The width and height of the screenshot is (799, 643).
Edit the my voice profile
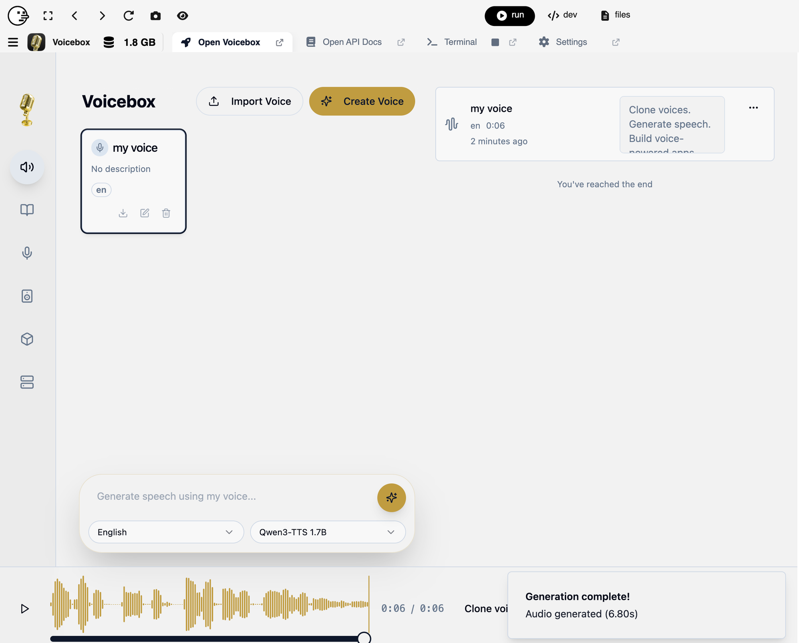145,213
